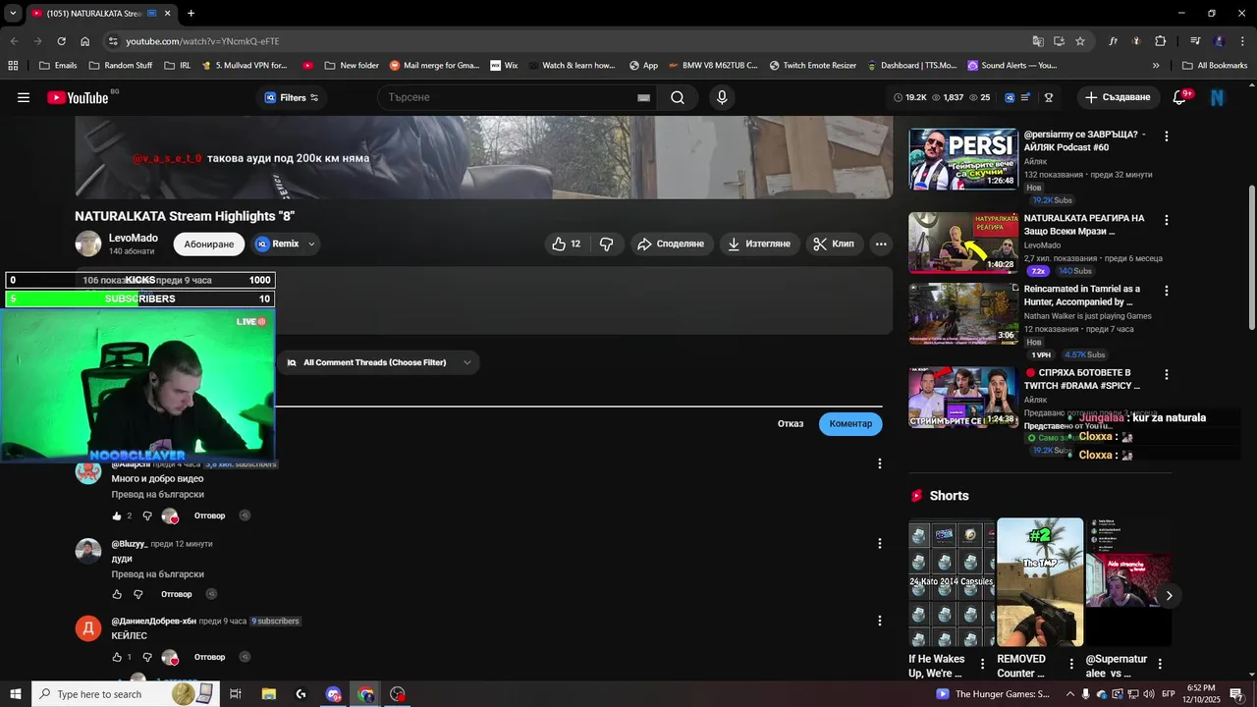Viewport: 1257px width, 707px height.
Task: Click the Windows Start button
Action: pyautogui.click(x=16, y=694)
